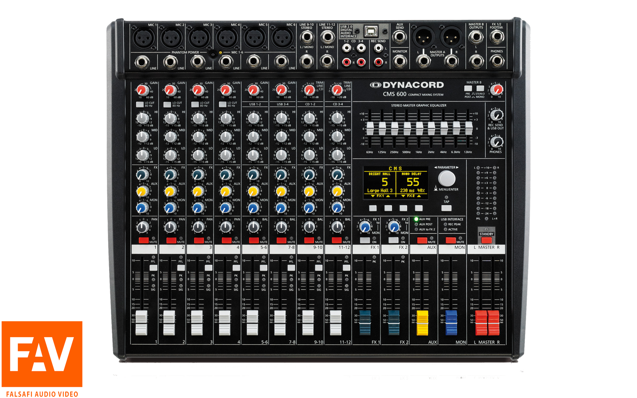Toggle Master B STEREO/MONO switch

tap(480, 88)
